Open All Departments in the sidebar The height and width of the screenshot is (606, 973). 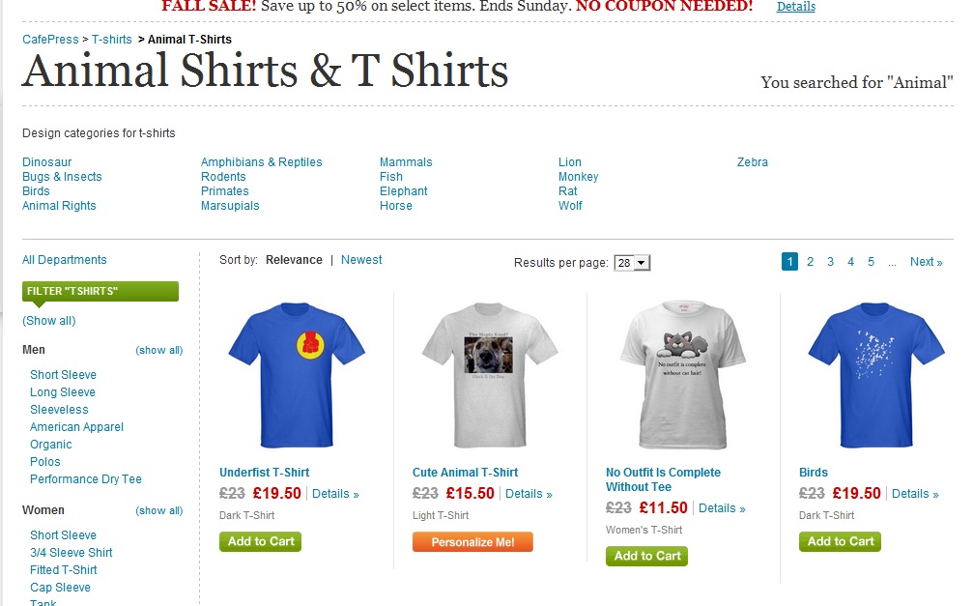[65, 260]
